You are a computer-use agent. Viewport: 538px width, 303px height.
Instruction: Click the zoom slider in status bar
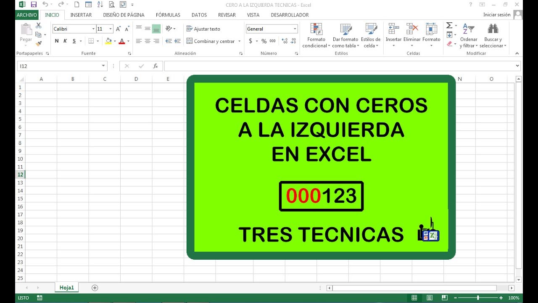(x=478, y=298)
